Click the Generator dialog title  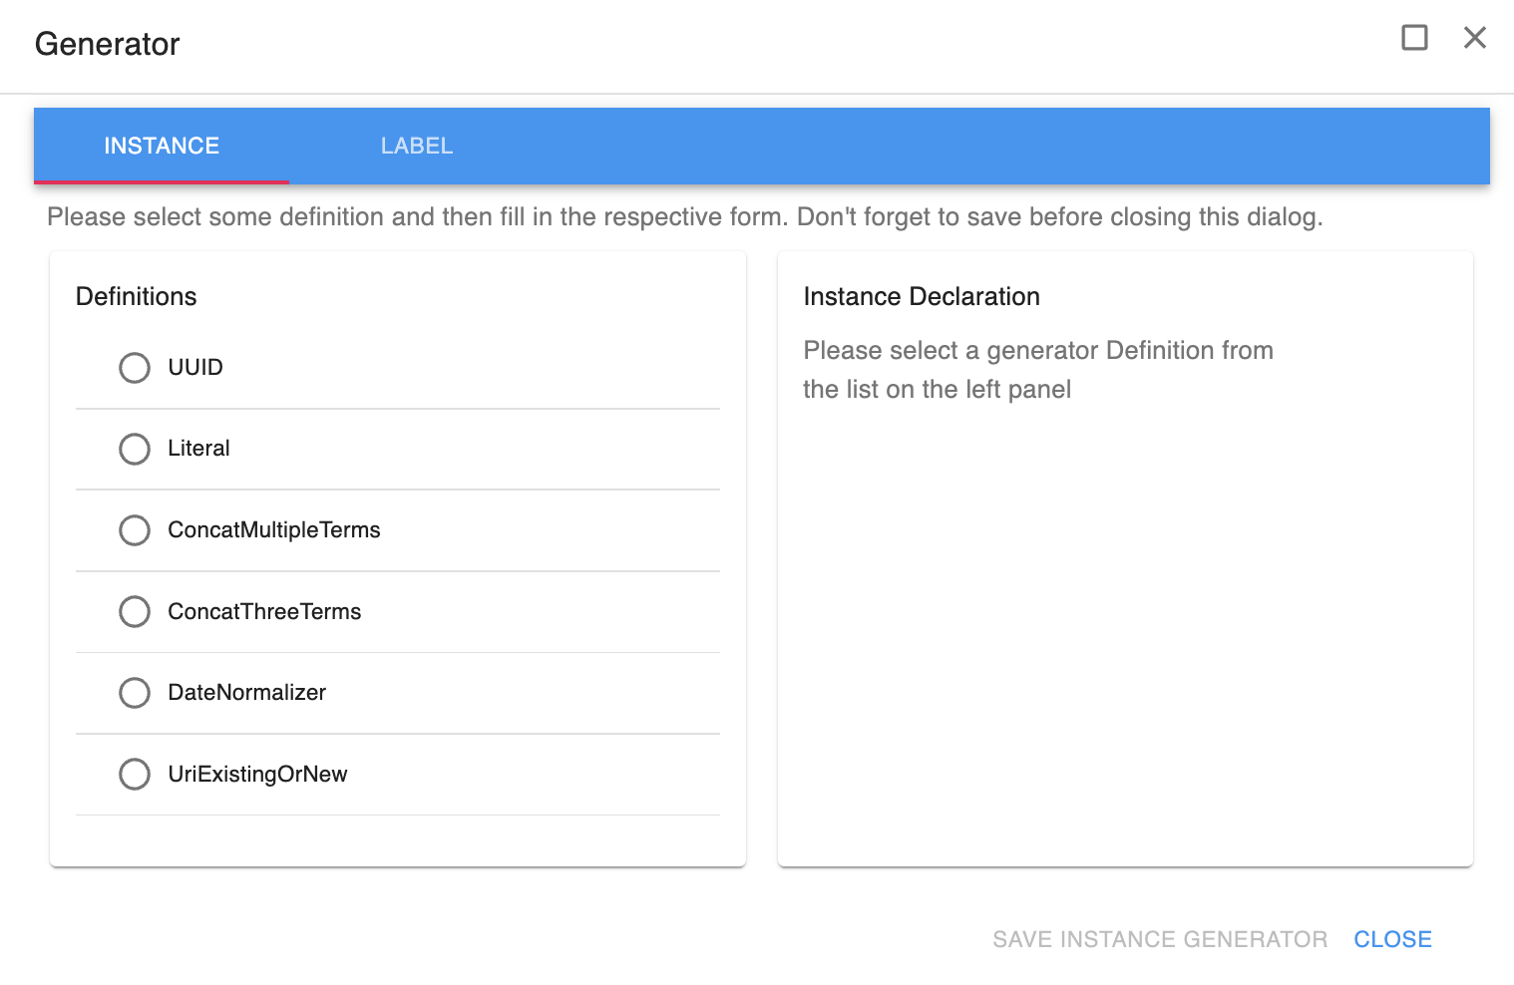point(108,44)
